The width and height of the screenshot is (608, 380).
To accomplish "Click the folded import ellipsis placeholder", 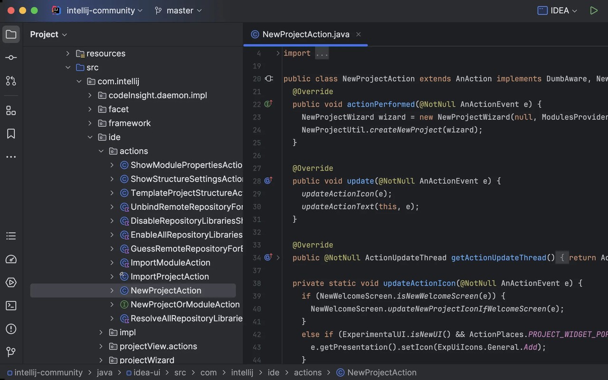I will click(322, 53).
